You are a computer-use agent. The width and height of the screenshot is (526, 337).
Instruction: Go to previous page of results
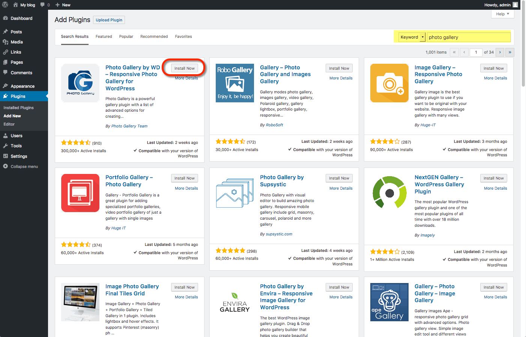[464, 52]
